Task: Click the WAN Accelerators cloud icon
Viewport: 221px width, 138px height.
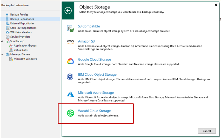Action: tap(7, 32)
